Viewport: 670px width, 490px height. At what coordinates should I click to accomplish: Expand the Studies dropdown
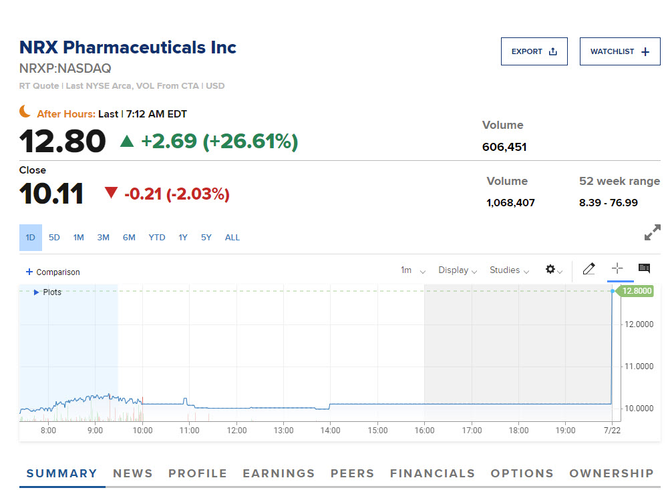click(x=509, y=270)
